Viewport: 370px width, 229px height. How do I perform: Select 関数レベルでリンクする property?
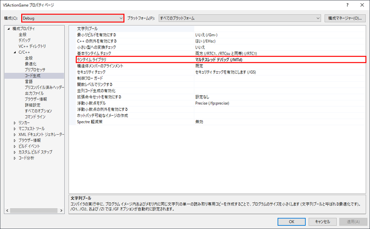coord(95,85)
